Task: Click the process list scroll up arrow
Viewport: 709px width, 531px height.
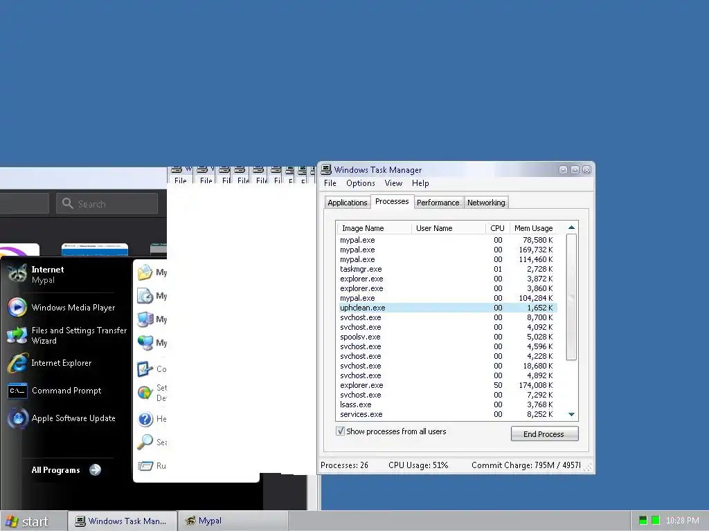Action: pos(571,227)
